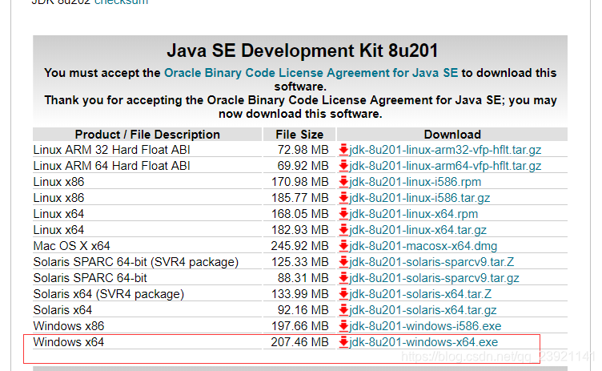
Task: Open Oracle Binary Code License Agreement link
Action: (x=311, y=73)
